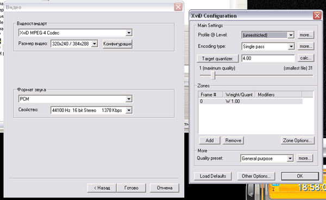Remove the selected zone

pyautogui.click(x=233, y=141)
